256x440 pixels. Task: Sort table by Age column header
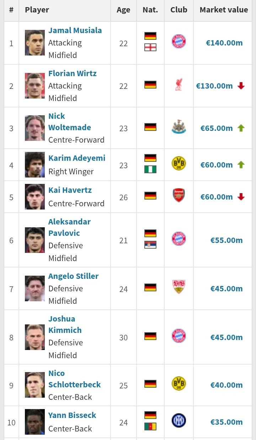123,10
